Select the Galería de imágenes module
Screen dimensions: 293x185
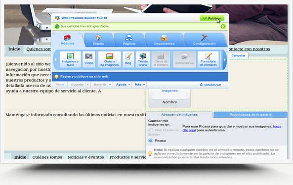[110, 59]
